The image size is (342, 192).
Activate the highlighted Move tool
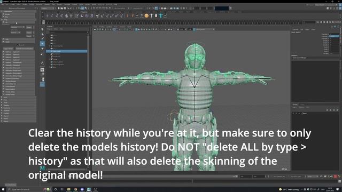42,44
